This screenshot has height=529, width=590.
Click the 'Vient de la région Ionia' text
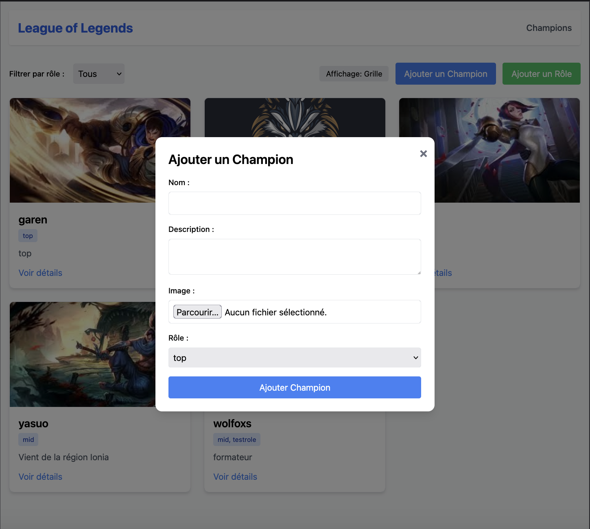(63, 457)
